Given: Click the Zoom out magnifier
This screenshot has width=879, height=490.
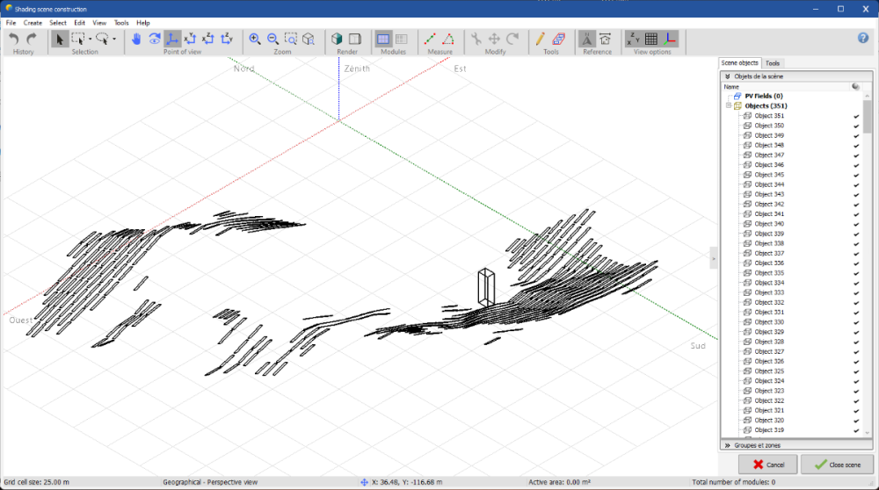Looking at the screenshot, I should [x=272, y=39].
